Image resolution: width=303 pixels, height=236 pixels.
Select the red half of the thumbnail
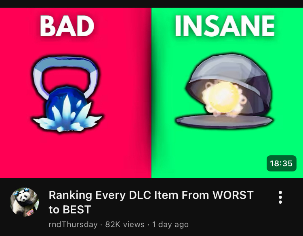tap(76, 93)
